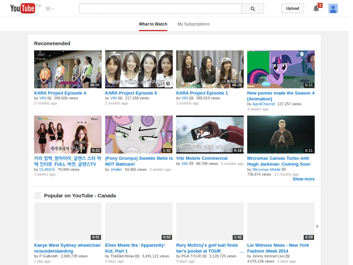The image size is (353, 265).
Task: Open the AgrolChannel channel link
Action: pyautogui.click(x=263, y=104)
